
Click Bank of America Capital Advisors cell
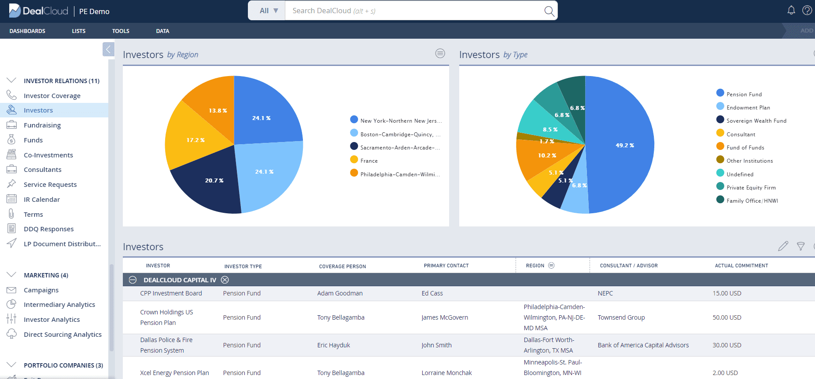pyautogui.click(x=643, y=345)
